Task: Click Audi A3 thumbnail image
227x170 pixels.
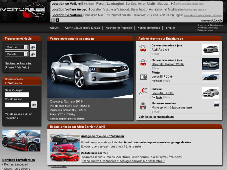Action: point(210,49)
